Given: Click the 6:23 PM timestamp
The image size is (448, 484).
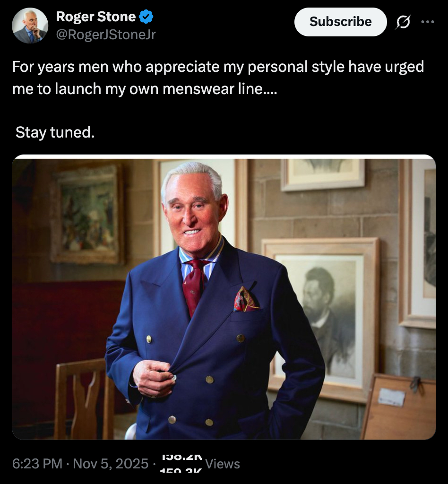Looking at the screenshot, I should (x=37, y=464).
